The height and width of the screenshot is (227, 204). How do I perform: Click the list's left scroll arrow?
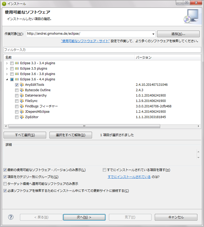coord(6,126)
